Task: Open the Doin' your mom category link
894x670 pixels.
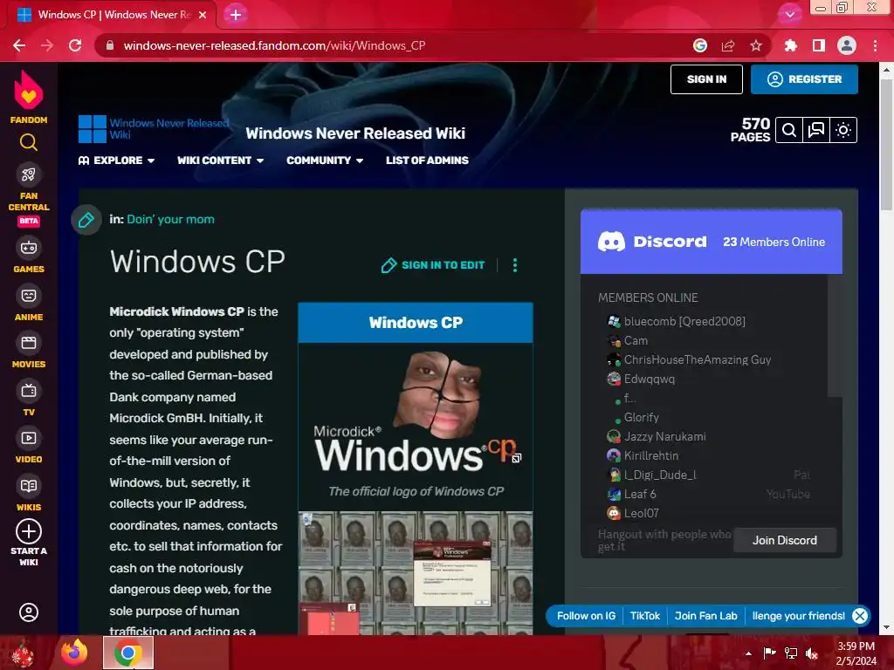Action: click(170, 219)
